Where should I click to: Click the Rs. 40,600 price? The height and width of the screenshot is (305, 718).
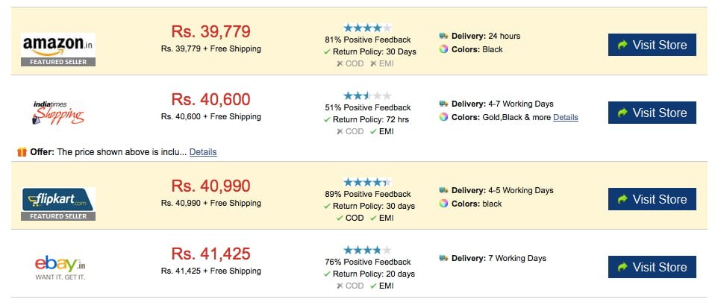(x=210, y=99)
